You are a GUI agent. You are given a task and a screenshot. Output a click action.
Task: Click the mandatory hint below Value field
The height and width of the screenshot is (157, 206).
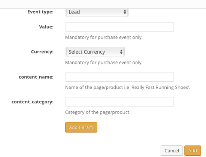point(104,37)
